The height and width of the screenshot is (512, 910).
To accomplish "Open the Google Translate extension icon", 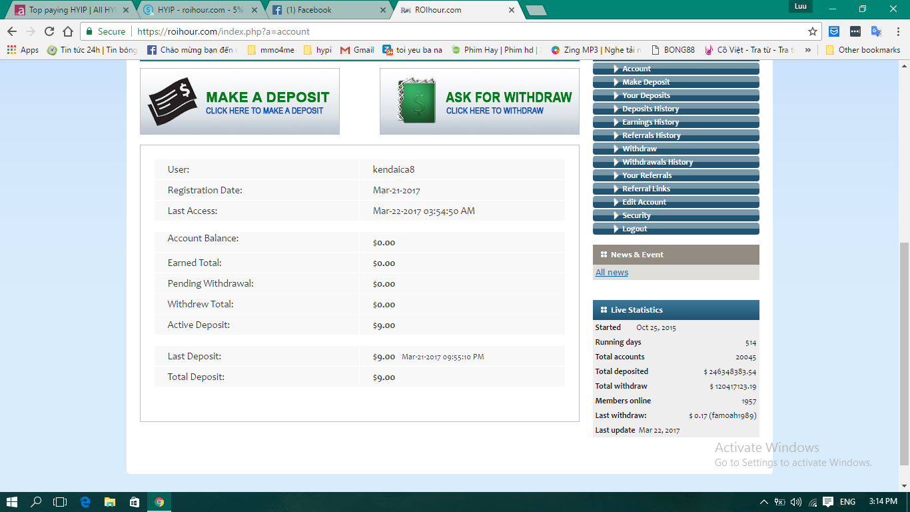I will [877, 31].
